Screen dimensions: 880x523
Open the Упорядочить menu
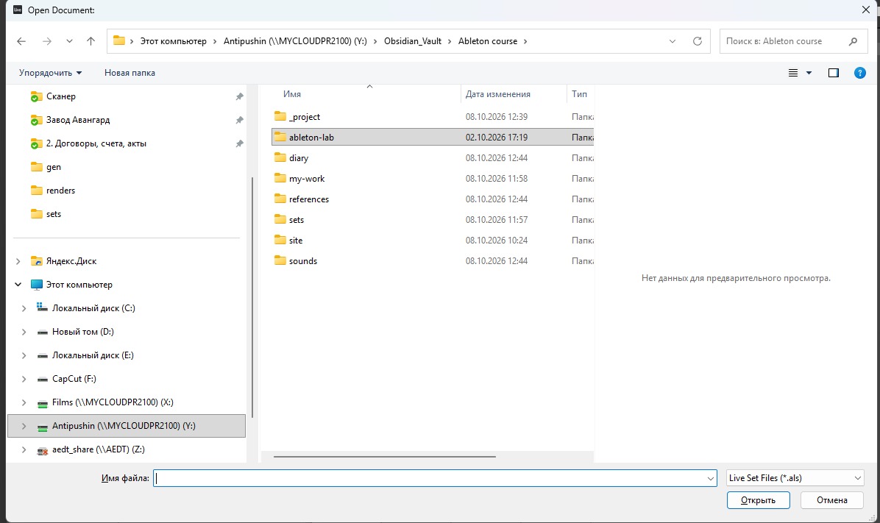[51, 73]
